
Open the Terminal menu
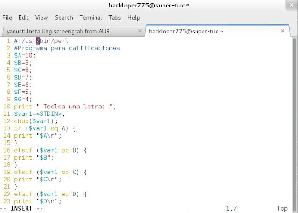click(x=91, y=18)
